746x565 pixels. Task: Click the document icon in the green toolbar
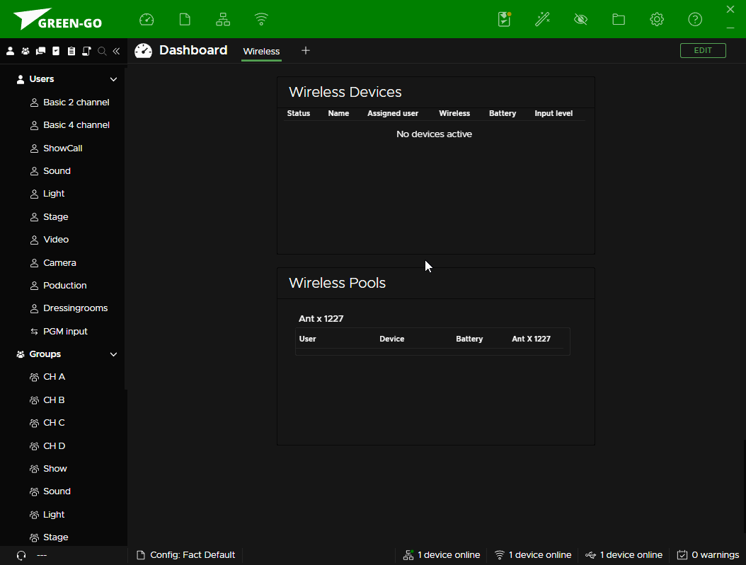coord(185,19)
